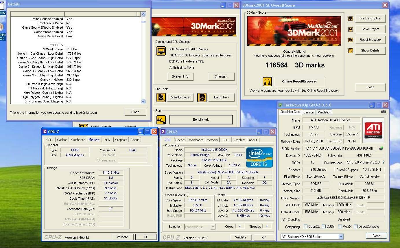The width and height of the screenshot is (400, 248).
Task: Open Mainboard tab in CPU-Z CPU window
Action: click(196, 140)
